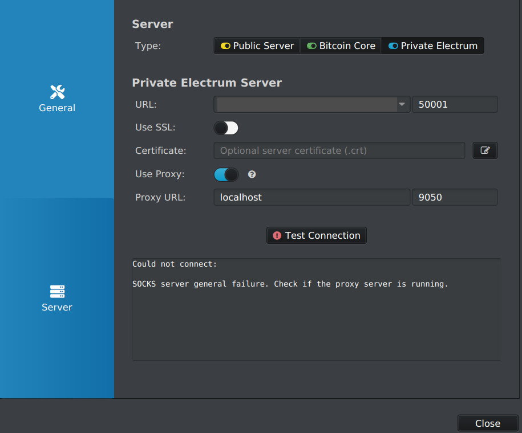Click the SOCKS server failure message text
Viewport: 522px width, 433px height.
pos(290,284)
